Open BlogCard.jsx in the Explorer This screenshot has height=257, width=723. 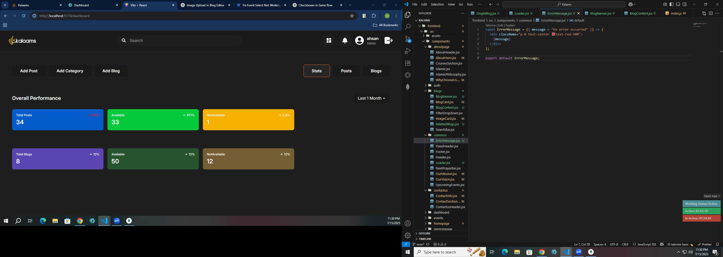pos(444,102)
